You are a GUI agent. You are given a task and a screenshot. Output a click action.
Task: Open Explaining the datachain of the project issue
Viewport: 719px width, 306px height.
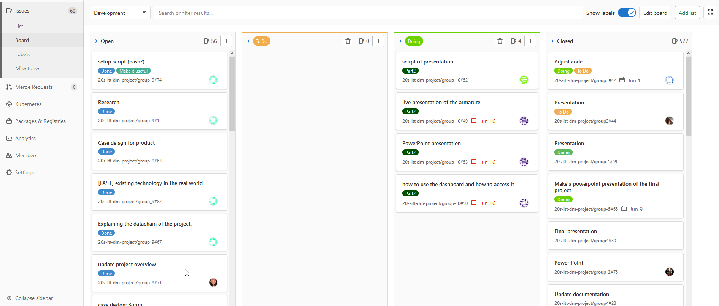(x=145, y=224)
